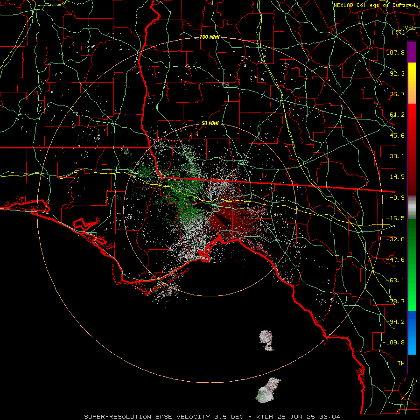
Task: Click the -16.5 velocity scale value
Action: pos(395,218)
